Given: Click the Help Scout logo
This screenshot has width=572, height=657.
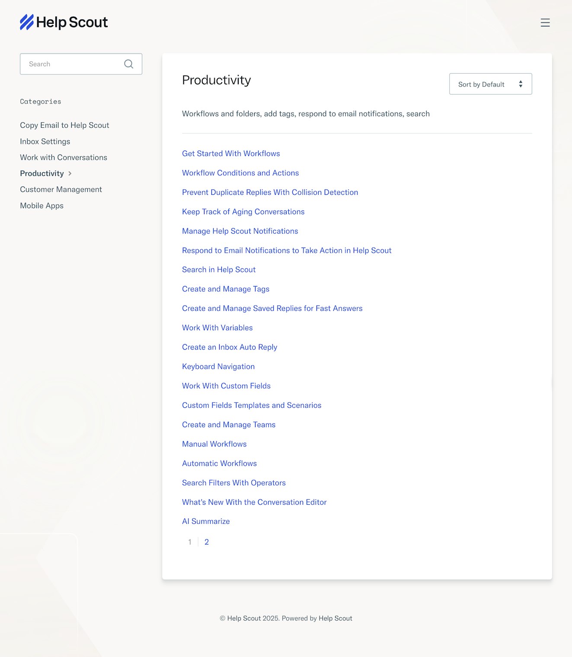Looking at the screenshot, I should [64, 22].
